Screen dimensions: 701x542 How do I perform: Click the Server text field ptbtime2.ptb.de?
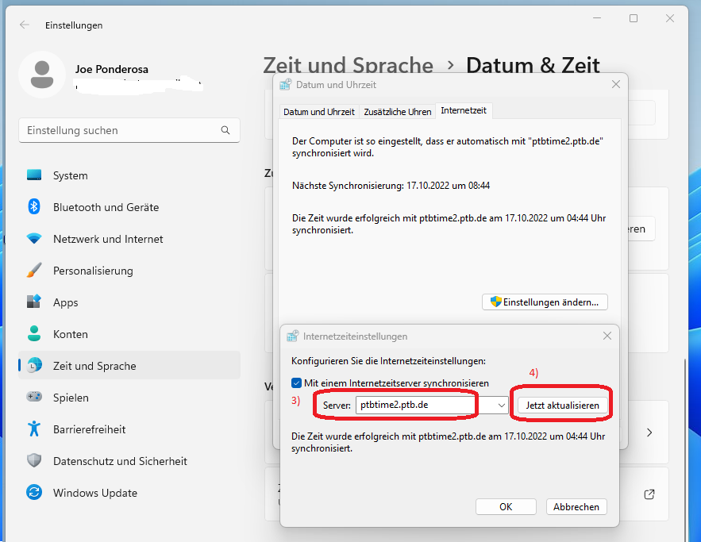(x=425, y=405)
